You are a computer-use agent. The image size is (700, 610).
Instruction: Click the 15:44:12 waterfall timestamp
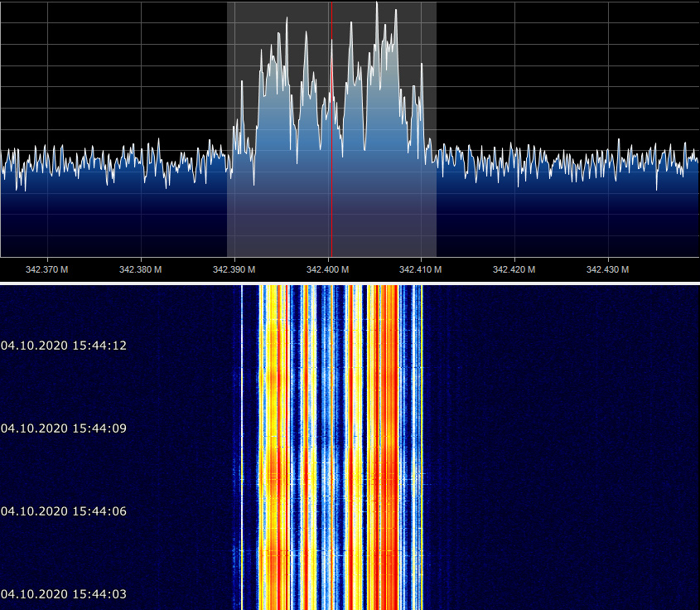[64, 346]
